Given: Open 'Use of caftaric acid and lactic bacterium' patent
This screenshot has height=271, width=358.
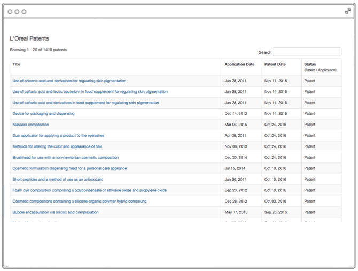Looking at the screenshot, I should pos(90,92).
